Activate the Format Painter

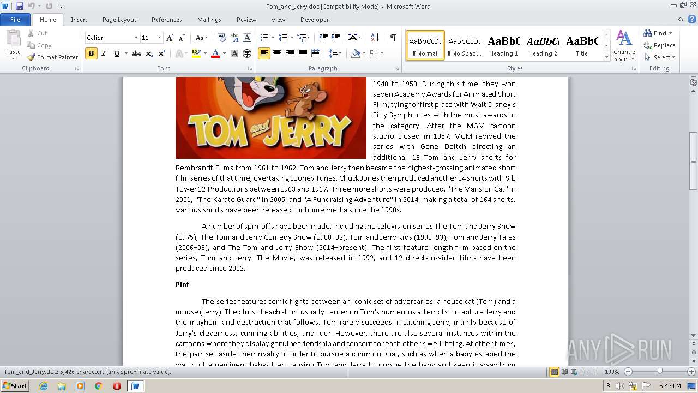(x=52, y=57)
